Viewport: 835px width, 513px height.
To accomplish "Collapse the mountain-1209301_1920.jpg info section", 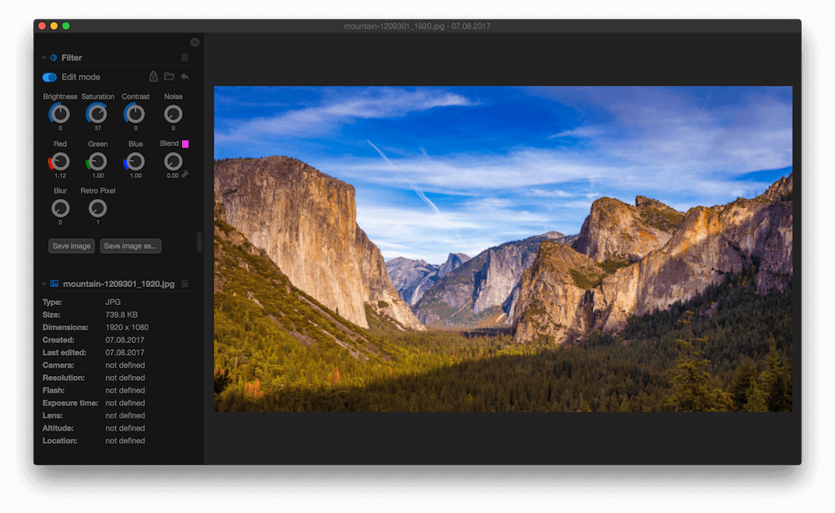I will pos(43,285).
